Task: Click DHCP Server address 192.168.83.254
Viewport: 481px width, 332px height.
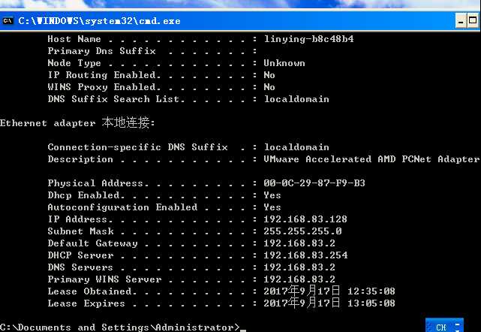Action: [305, 255]
